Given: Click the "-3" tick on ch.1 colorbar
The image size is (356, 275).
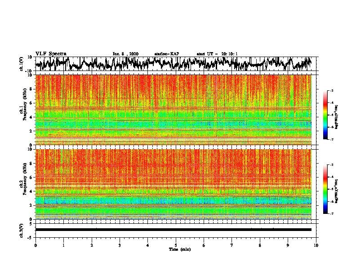Looking at the screenshot, I should coord(332,90).
